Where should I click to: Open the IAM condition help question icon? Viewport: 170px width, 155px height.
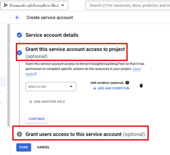point(127,83)
